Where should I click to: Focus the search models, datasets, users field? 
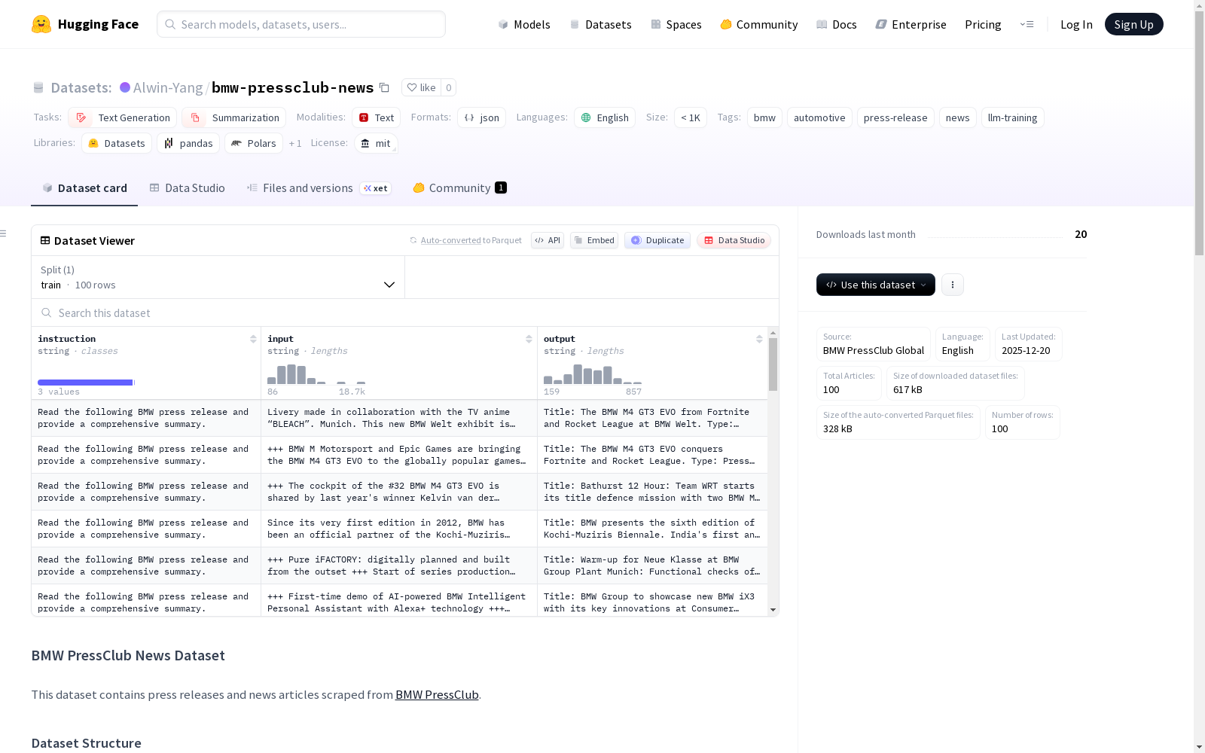click(301, 24)
